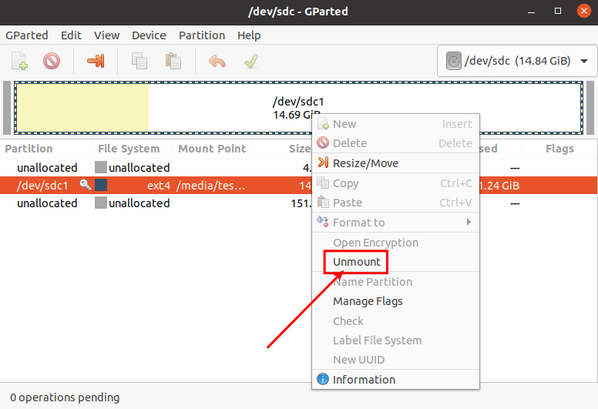Minimize the GParted window
The image size is (598, 409).
(x=531, y=12)
